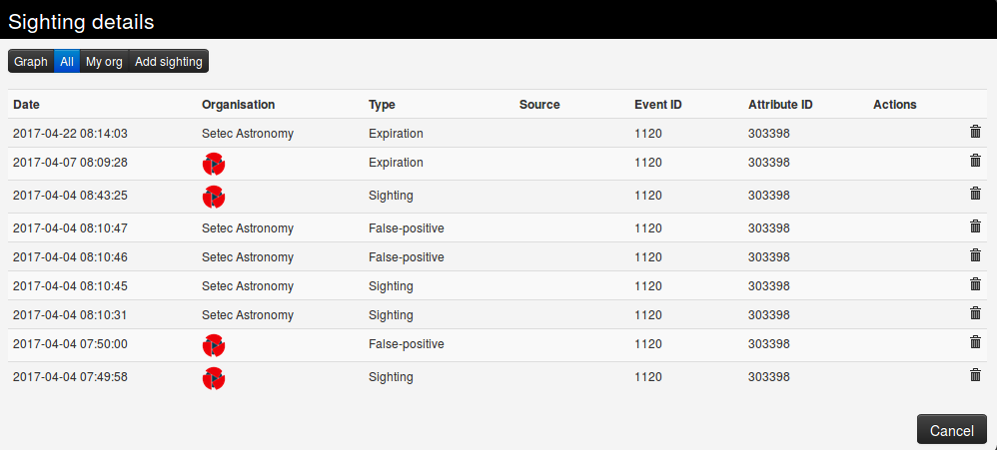Image resolution: width=997 pixels, height=450 pixels.
Task: Delete the 08:10:31 Sighting entry
Action: coord(975,313)
